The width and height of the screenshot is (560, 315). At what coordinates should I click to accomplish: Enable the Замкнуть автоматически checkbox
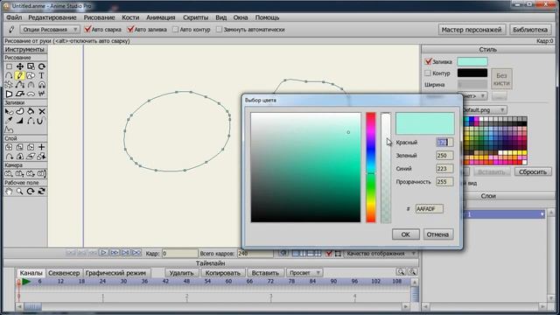(x=219, y=30)
